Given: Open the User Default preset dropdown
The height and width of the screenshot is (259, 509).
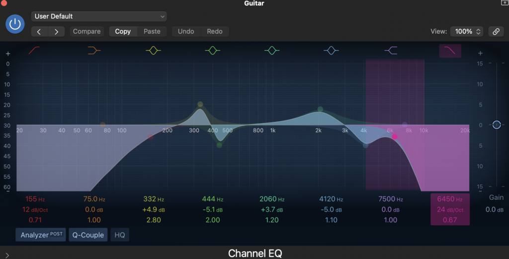Looking at the screenshot, I should (x=99, y=16).
